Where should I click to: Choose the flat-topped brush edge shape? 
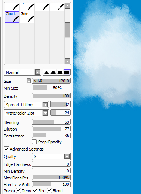tap(60, 72)
